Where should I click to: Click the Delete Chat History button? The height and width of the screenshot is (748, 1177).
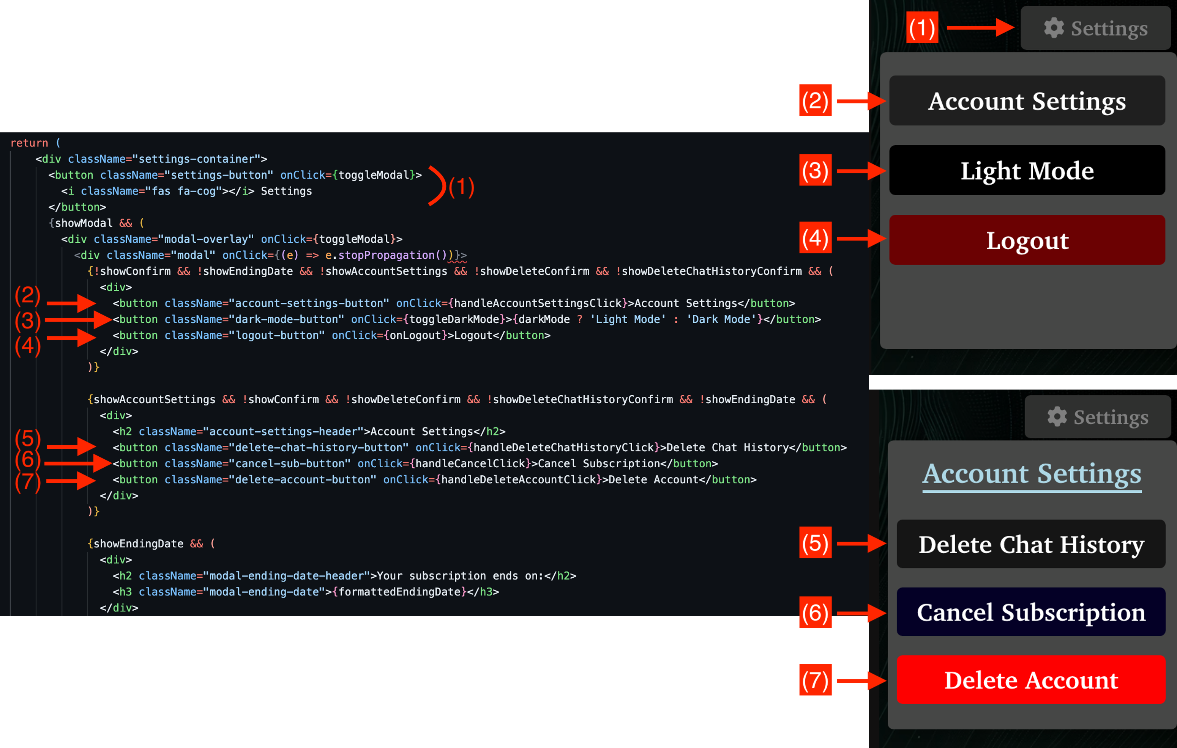1031,544
